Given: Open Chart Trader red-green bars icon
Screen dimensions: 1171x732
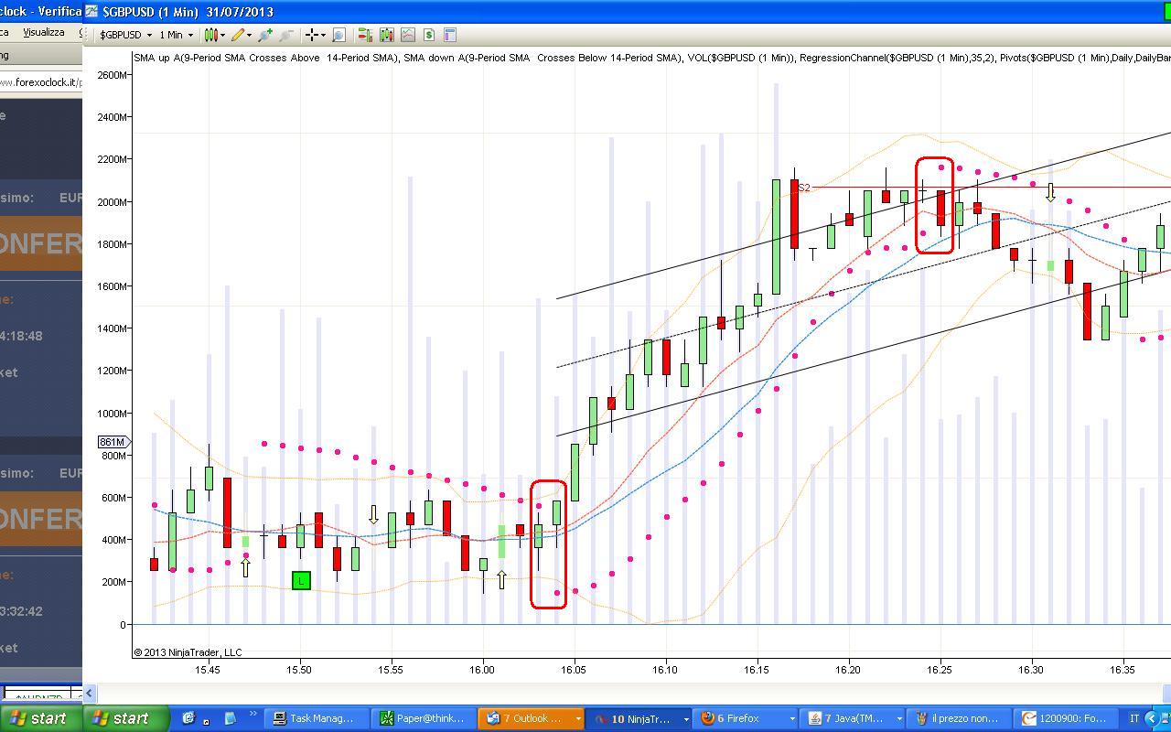Looking at the screenshot, I should [365, 35].
